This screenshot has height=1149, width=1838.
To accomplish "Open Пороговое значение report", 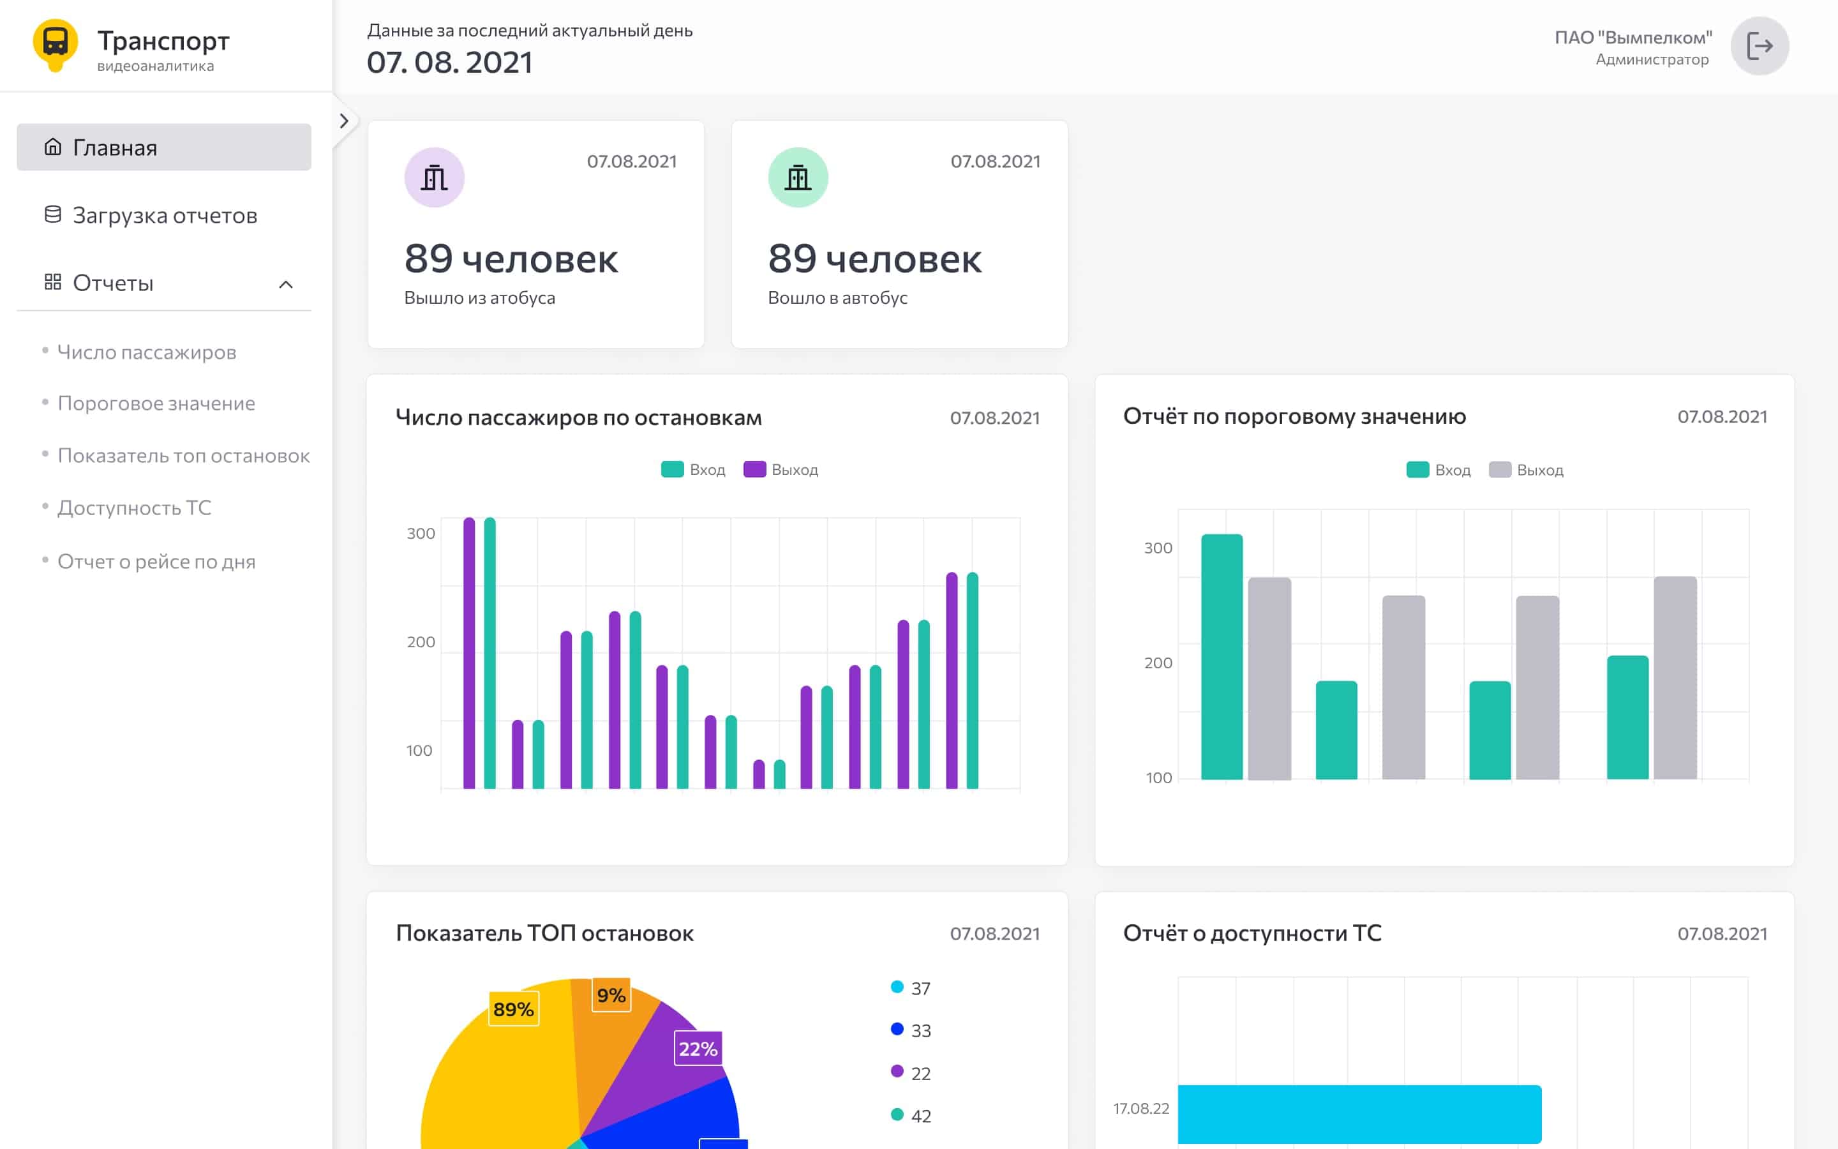I will tap(156, 403).
